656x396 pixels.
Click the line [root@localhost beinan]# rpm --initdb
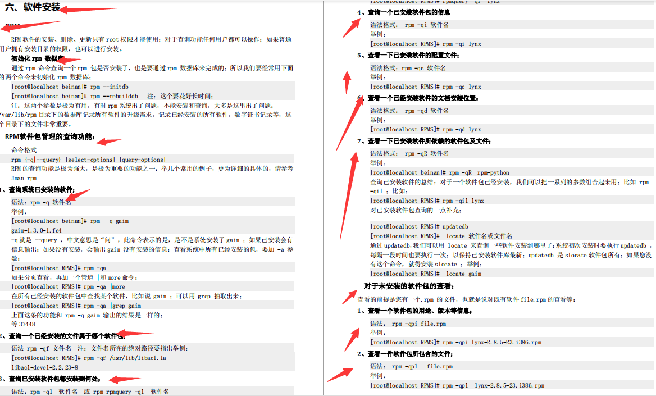click(x=70, y=87)
